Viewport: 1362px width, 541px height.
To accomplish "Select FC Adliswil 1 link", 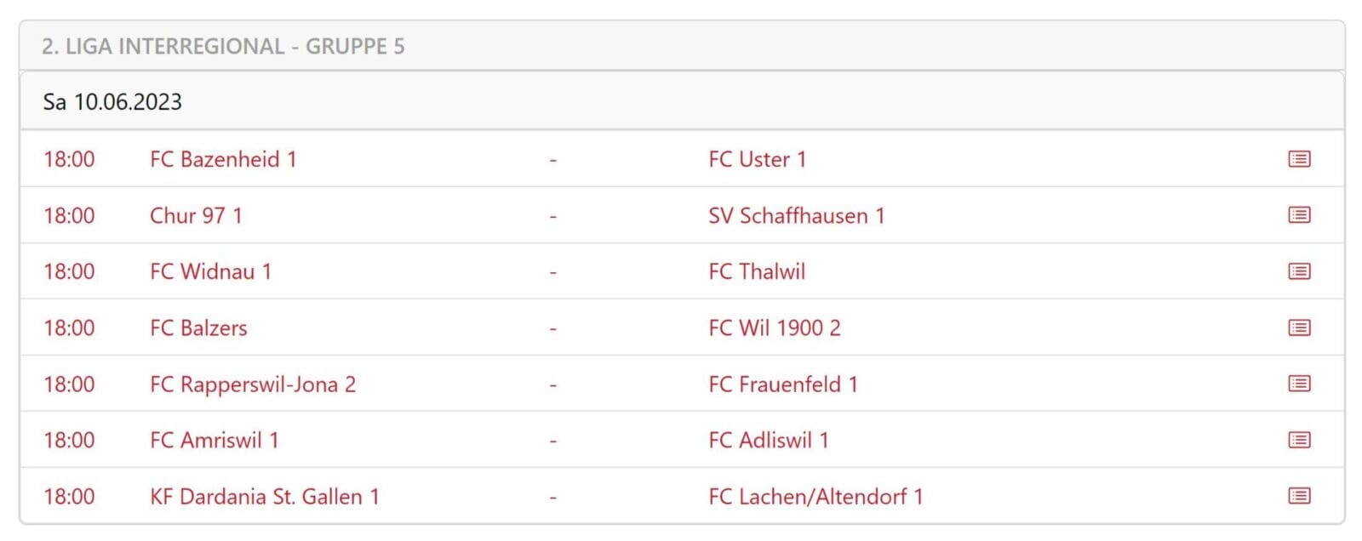I will click(768, 440).
